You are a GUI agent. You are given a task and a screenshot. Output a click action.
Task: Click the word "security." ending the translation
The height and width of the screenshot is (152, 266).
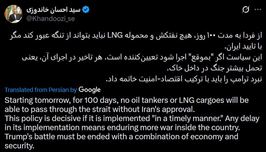pos(20,146)
